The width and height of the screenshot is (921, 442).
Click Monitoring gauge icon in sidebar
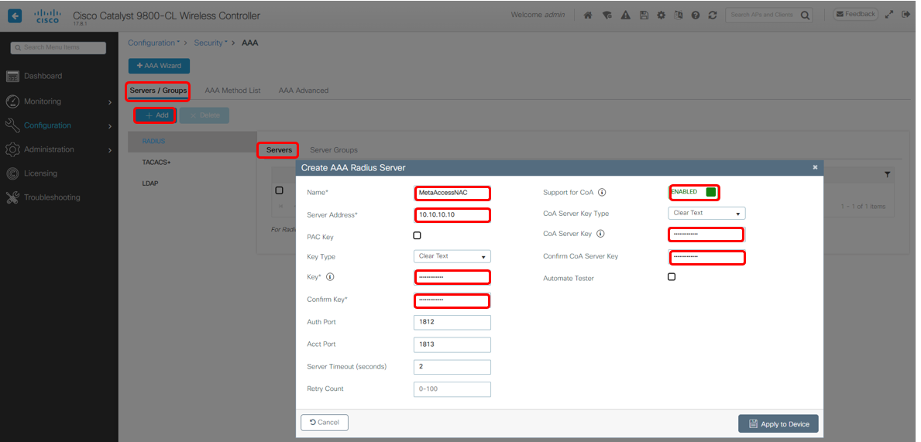click(x=12, y=101)
